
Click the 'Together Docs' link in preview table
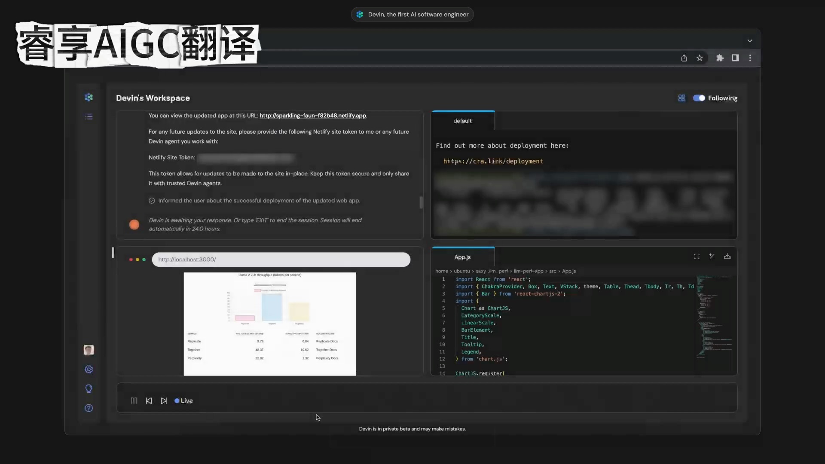(327, 350)
